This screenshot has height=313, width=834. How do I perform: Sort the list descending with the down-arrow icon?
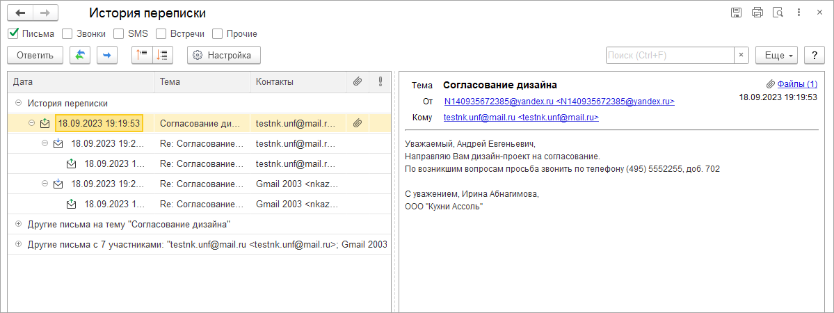coord(162,55)
